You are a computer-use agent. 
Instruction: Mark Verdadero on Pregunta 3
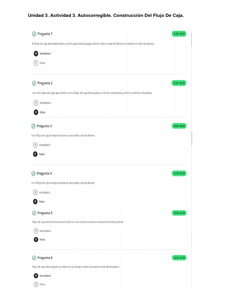(x=35, y=145)
